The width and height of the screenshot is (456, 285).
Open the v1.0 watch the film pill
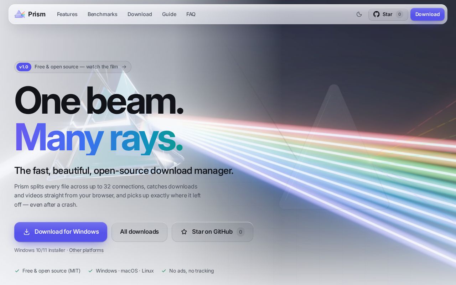73,67
